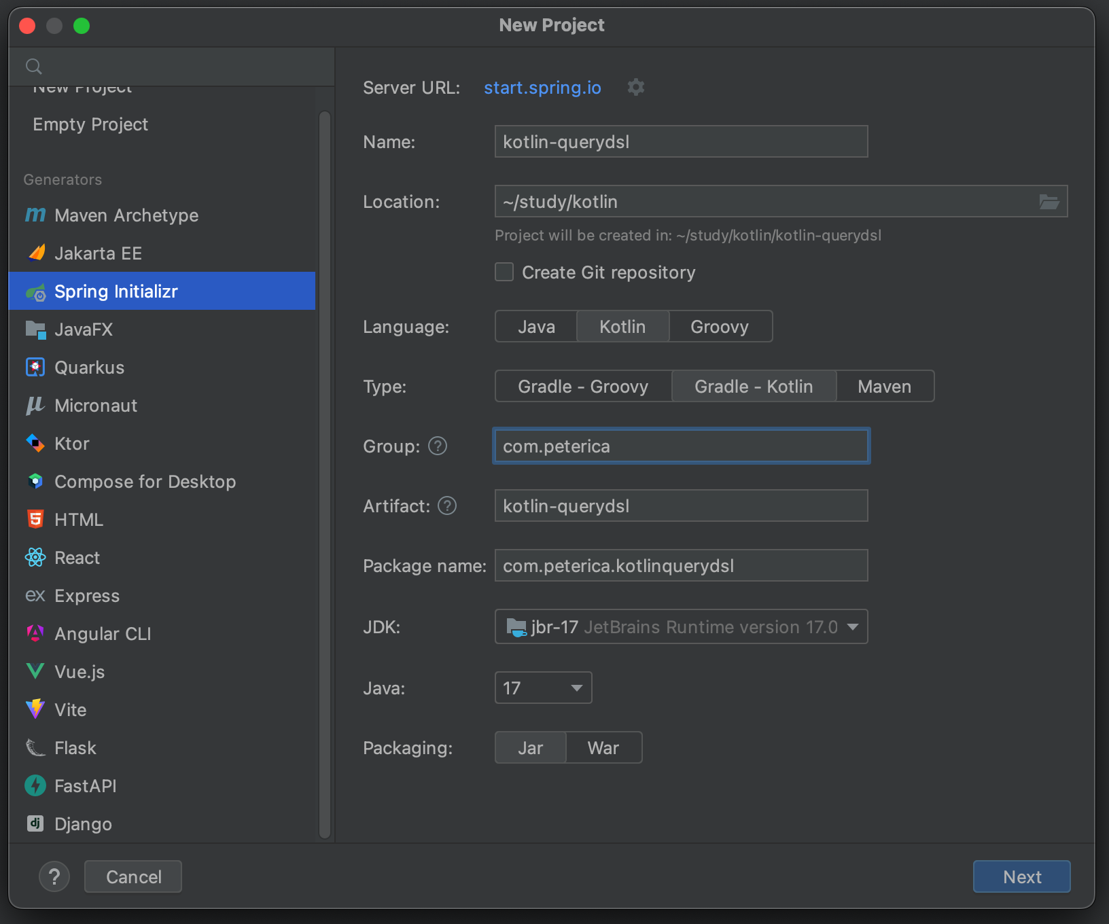Click the generators list scrollbar
The width and height of the screenshot is (1109, 924).
[325, 474]
